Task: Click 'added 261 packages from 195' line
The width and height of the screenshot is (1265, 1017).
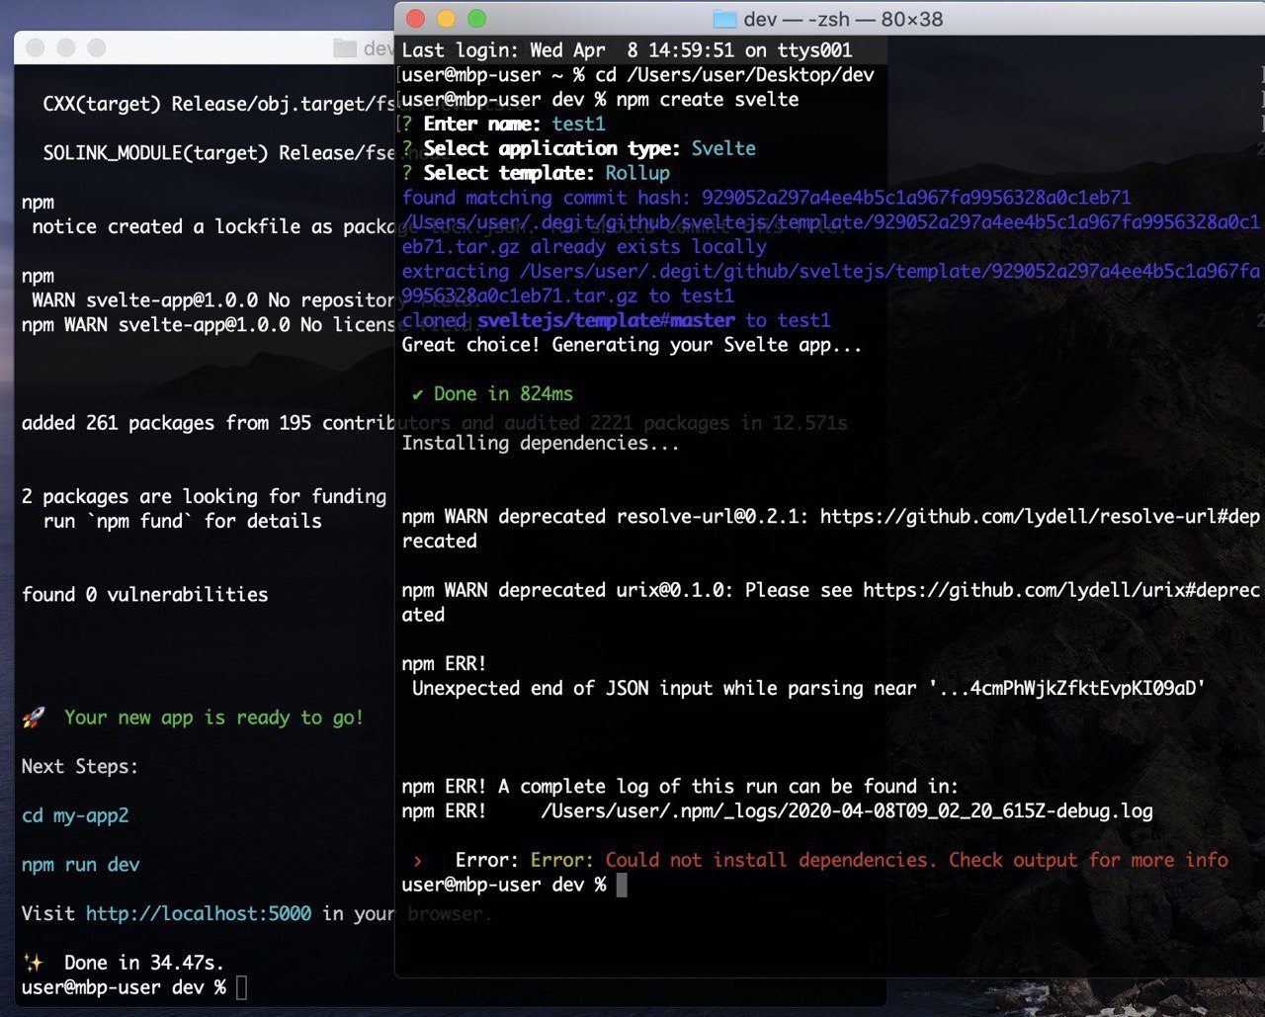Action: coord(209,423)
